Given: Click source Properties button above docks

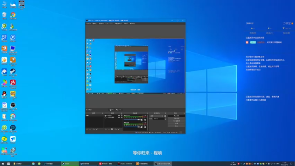Looking at the screenshot, I should (112, 110).
